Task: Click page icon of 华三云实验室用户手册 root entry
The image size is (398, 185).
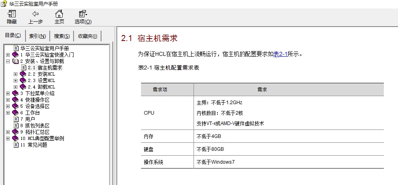Action: coord(16,48)
